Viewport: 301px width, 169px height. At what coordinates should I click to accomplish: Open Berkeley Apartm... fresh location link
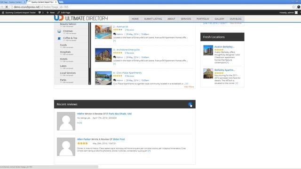tap(225, 70)
